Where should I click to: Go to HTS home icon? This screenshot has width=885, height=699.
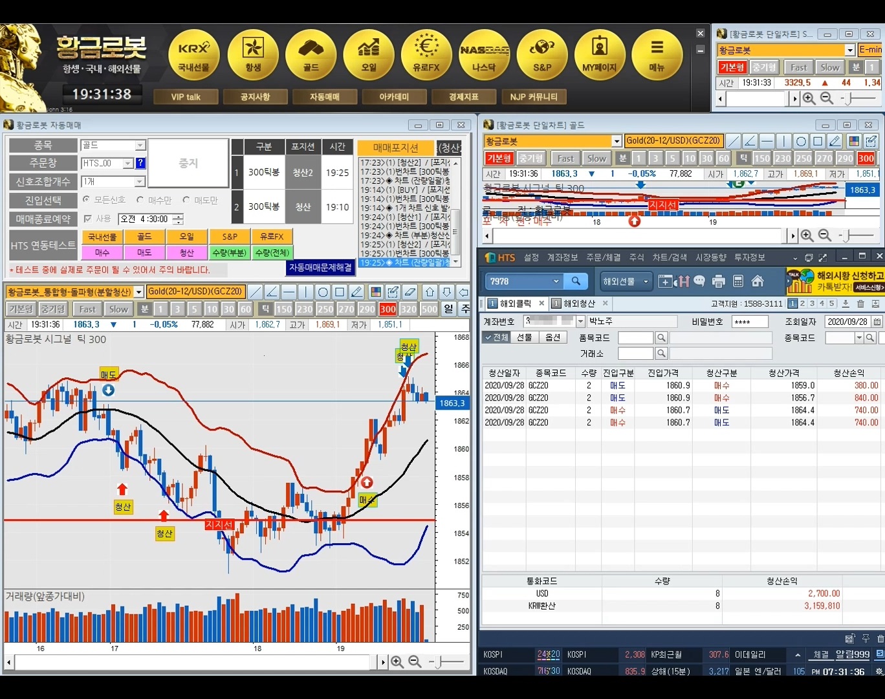click(758, 281)
